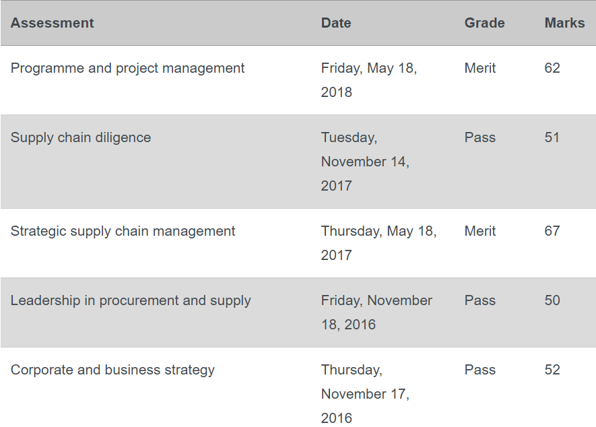Click the Assessment column header
This screenshot has width=596, height=427.
pyautogui.click(x=52, y=23)
